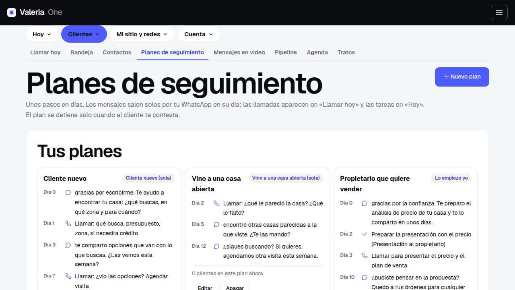Click the step Llamar: qué busca, presupuesto

point(117,228)
